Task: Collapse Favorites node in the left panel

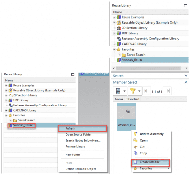Action: coord(6,115)
